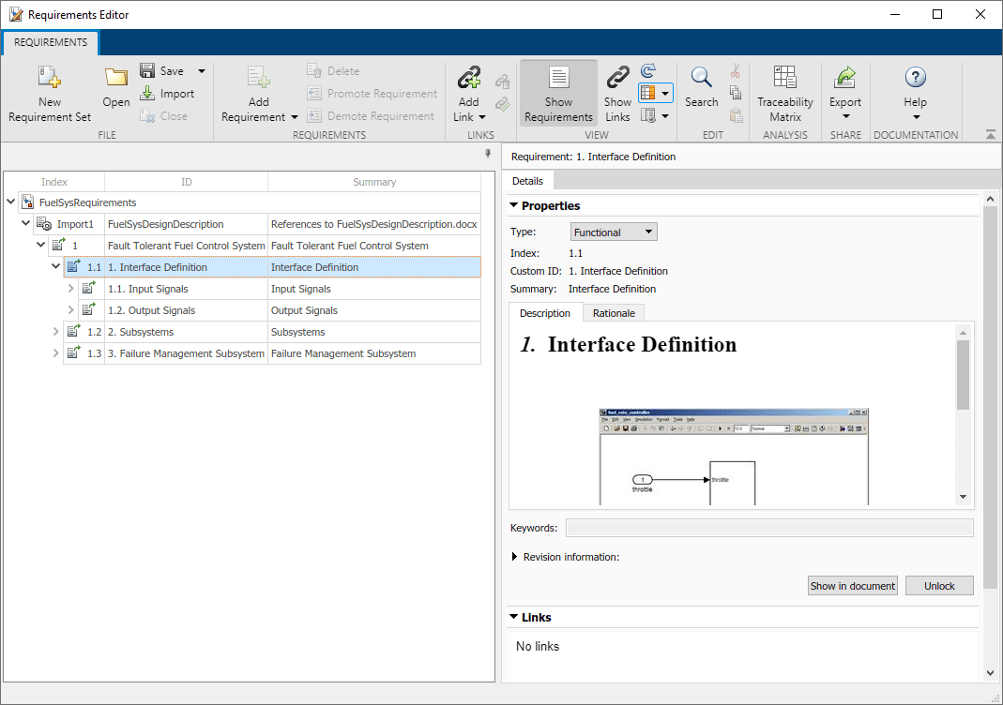
Task: Open the Traceability Matrix
Action: 785,79
